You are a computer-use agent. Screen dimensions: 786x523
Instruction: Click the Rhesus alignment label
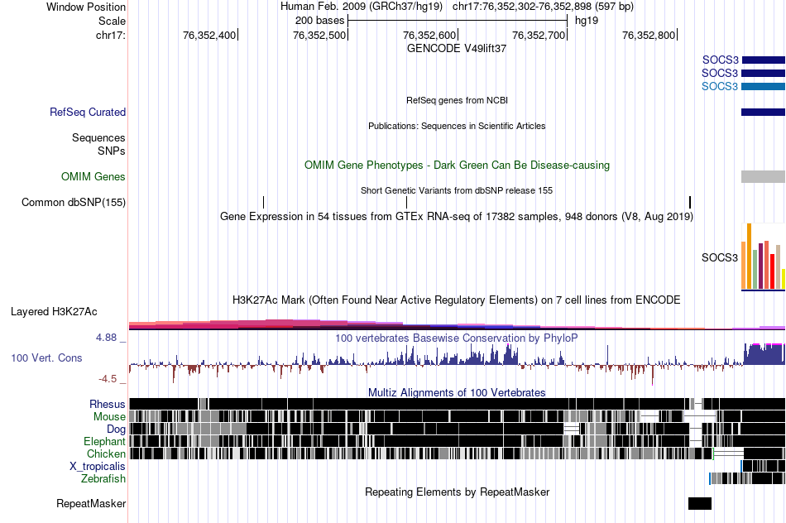pyautogui.click(x=108, y=404)
